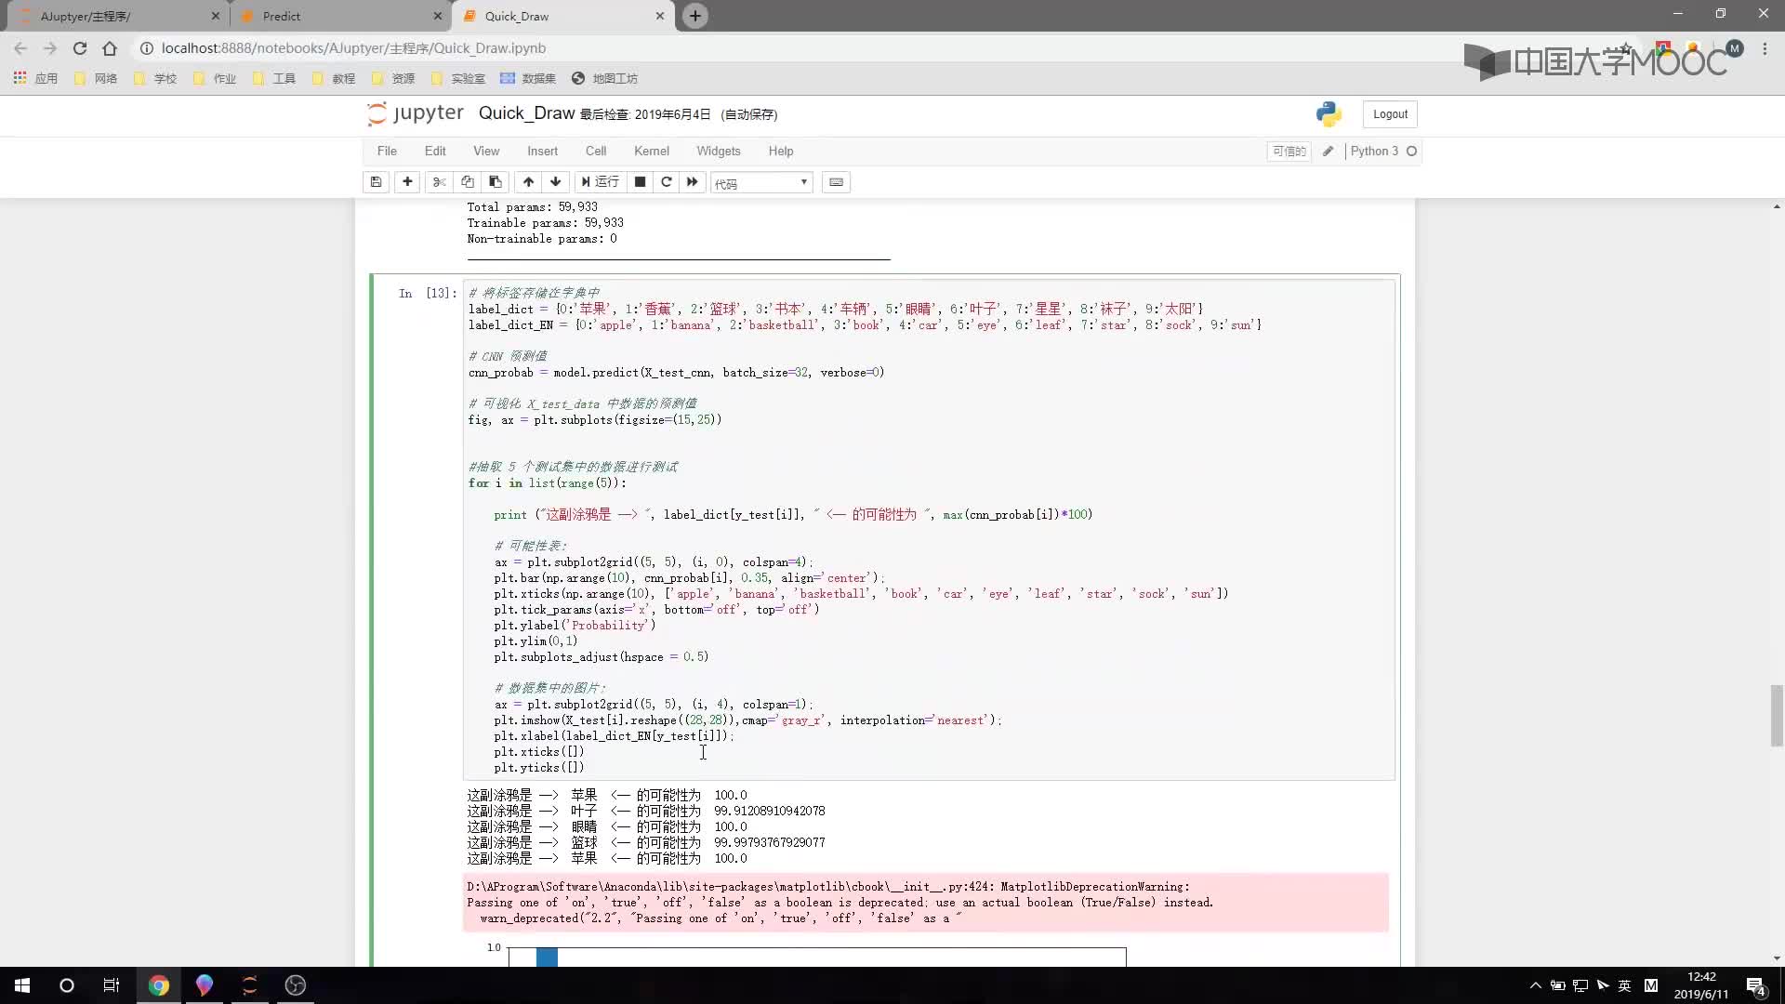Open the 工具 bookmark folder
The image size is (1785, 1004).
(274, 79)
